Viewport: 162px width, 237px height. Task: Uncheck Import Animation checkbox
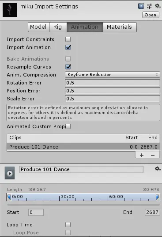[68, 47]
